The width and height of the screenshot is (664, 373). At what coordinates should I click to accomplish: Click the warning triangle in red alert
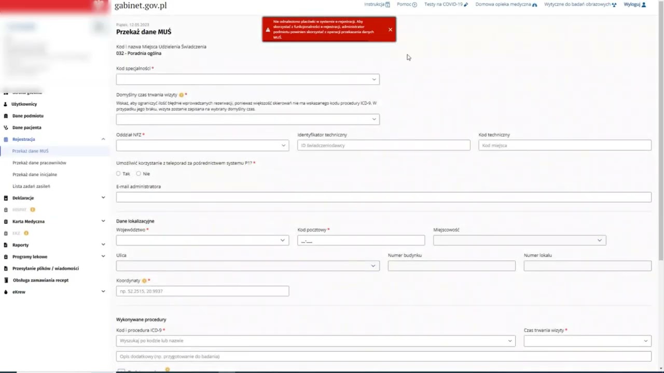pyautogui.click(x=268, y=30)
